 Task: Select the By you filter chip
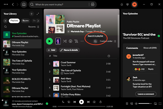[26, 21]
